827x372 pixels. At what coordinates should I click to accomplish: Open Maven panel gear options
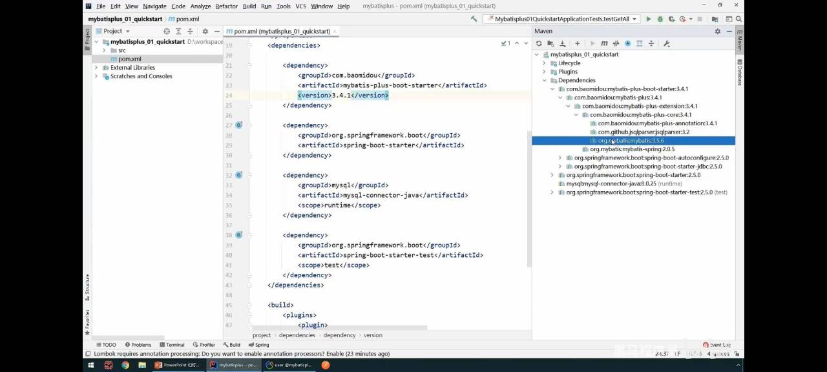coord(717,31)
